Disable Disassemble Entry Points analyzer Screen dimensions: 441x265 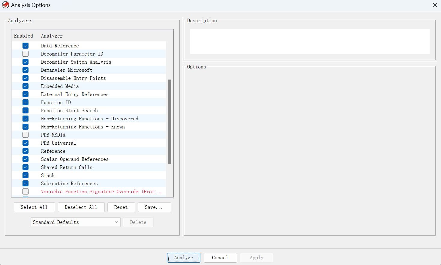pyautogui.click(x=25, y=78)
